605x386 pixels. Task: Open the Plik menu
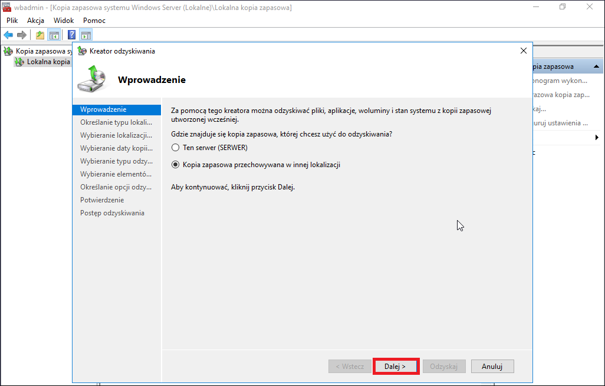pos(12,21)
